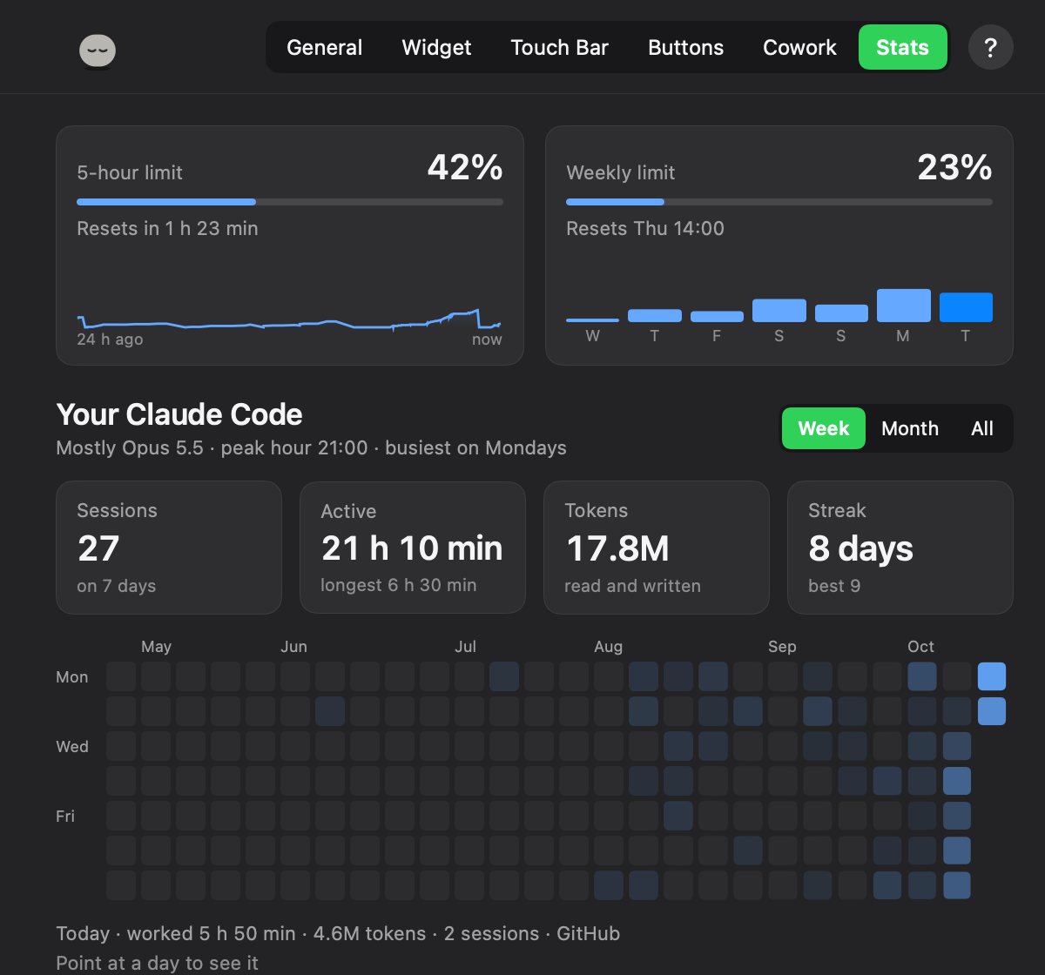Image resolution: width=1045 pixels, height=975 pixels.
Task: Click the Tokens 17.8M card
Action: click(657, 548)
